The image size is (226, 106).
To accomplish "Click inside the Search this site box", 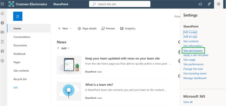I will point(119,4).
